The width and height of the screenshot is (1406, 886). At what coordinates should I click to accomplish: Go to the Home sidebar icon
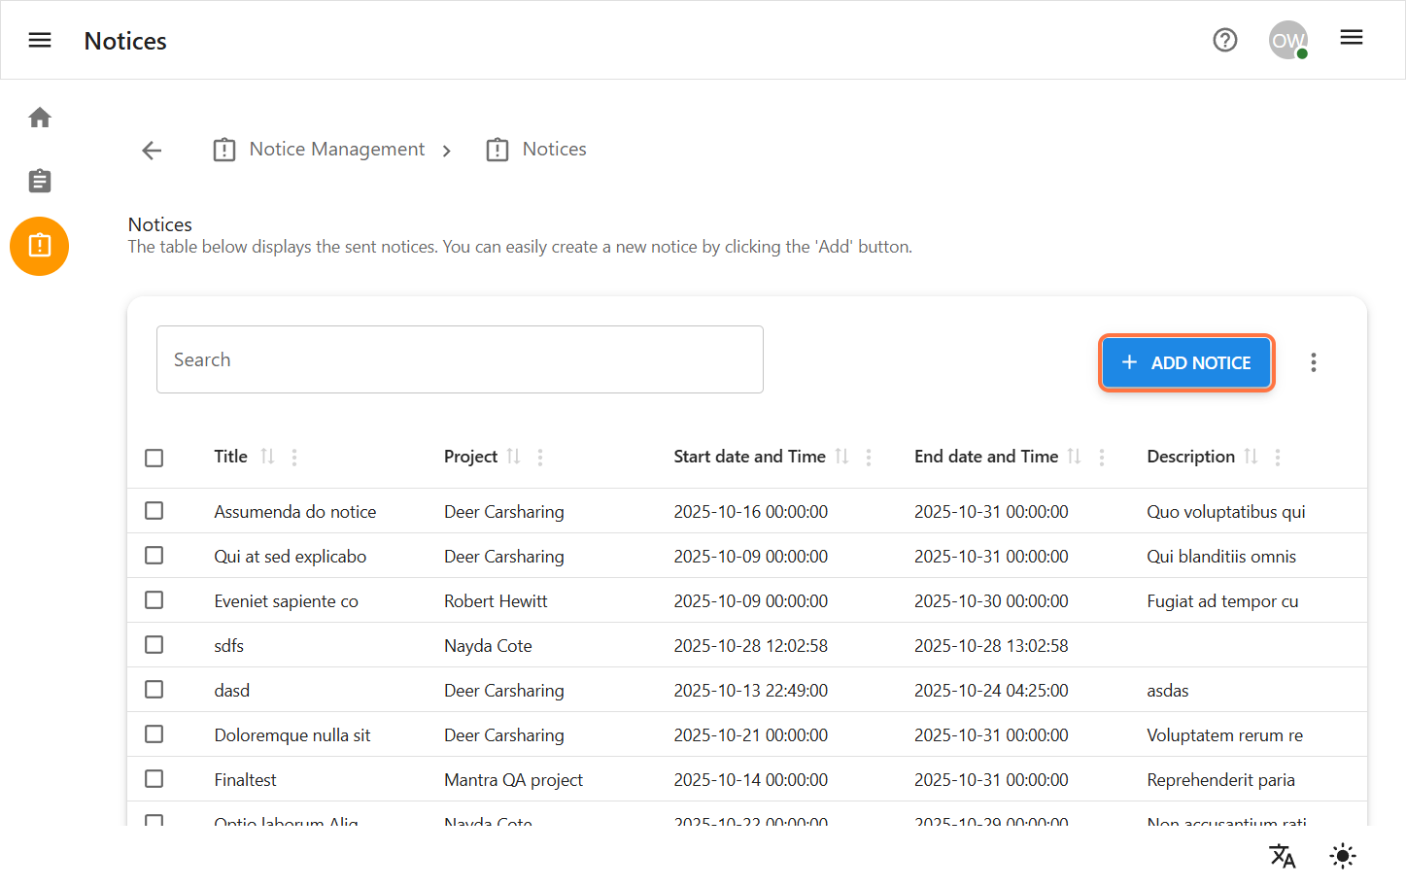[x=40, y=118]
